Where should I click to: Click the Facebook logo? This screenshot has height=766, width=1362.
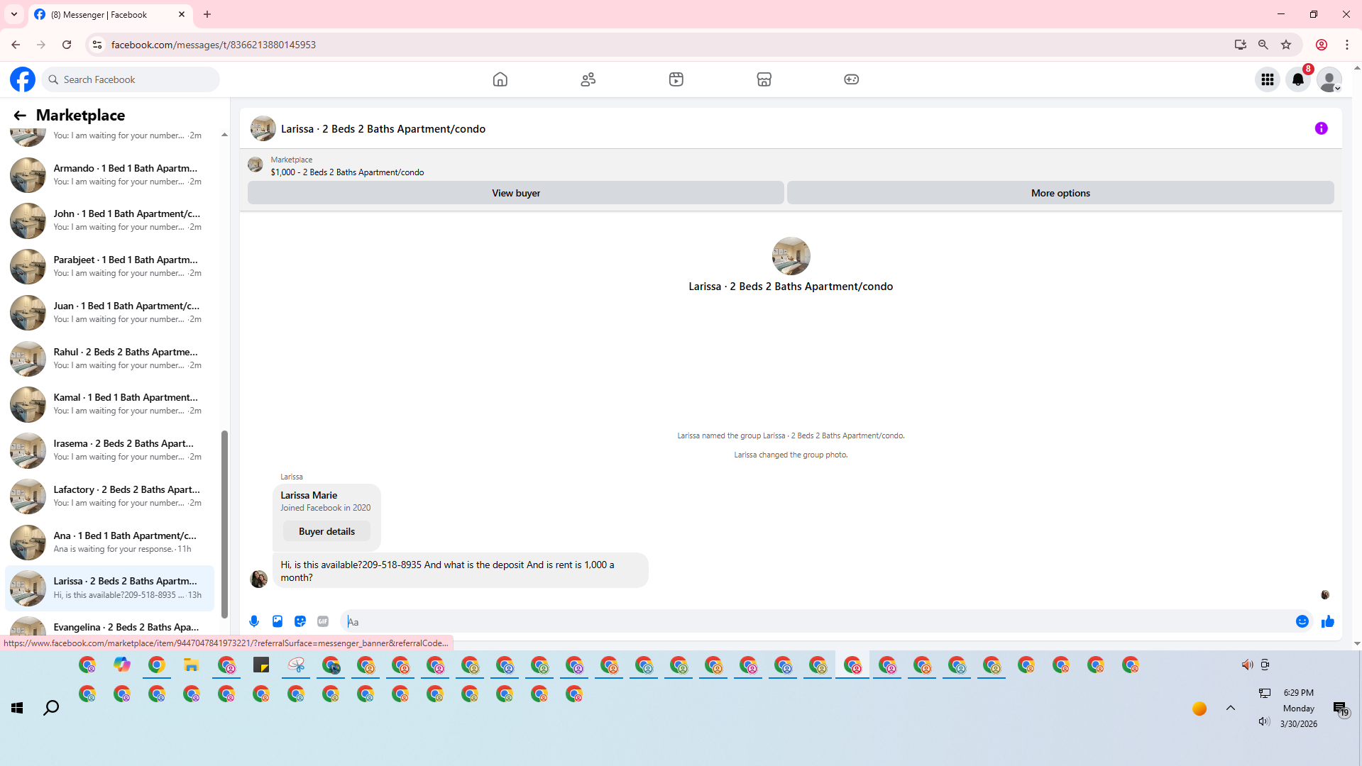click(x=23, y=79)
